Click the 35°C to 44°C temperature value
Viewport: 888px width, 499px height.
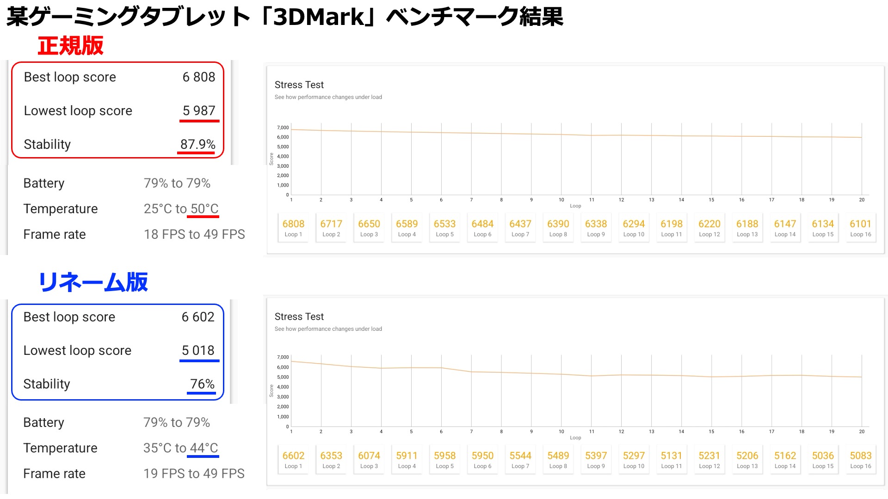click(180, 448)
